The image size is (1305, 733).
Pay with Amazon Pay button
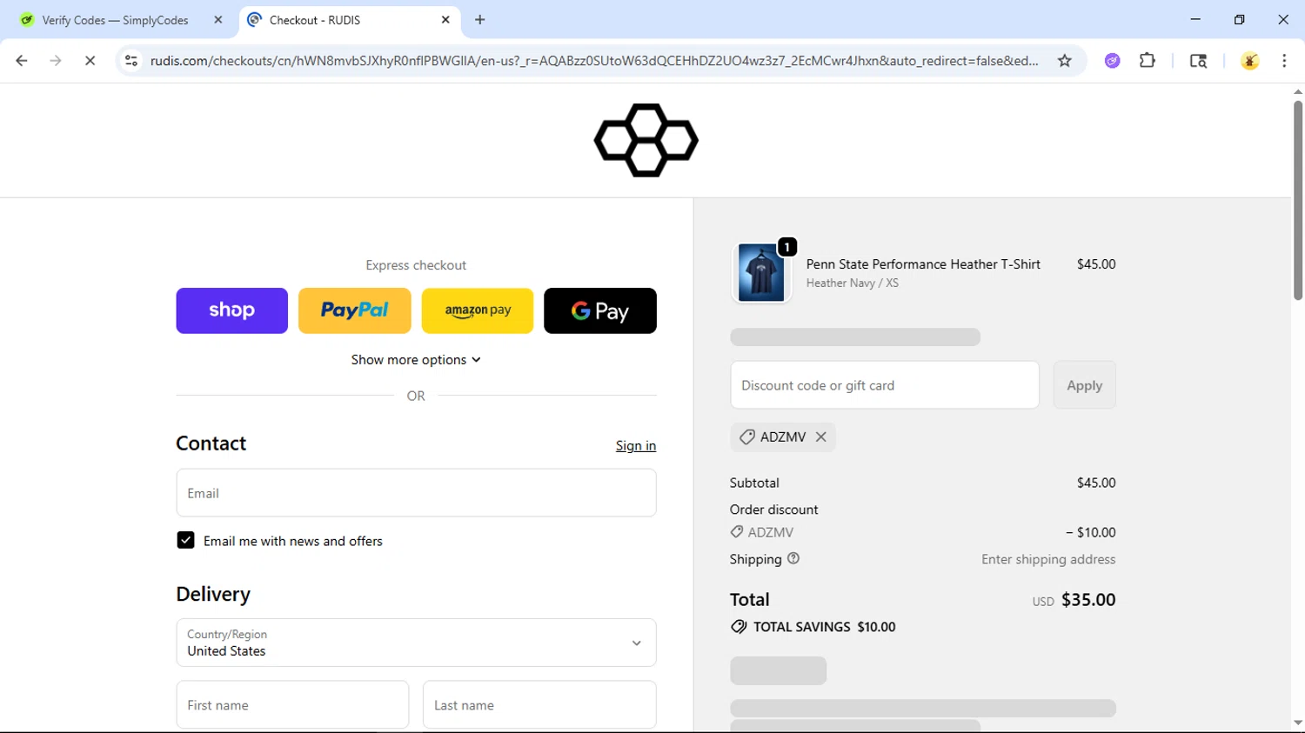(x=478, y=310)
